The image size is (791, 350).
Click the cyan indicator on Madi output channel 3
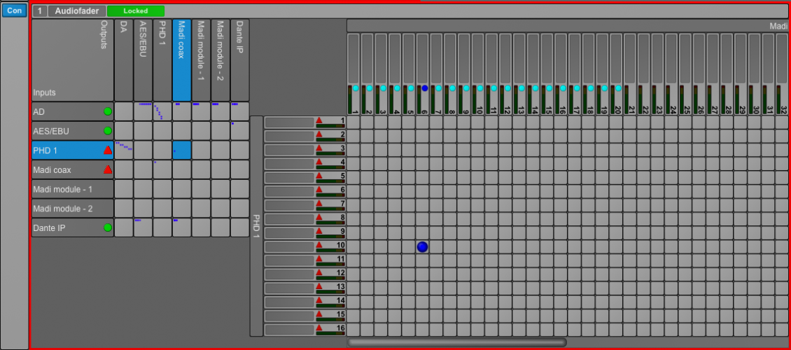tap(384, 88)
